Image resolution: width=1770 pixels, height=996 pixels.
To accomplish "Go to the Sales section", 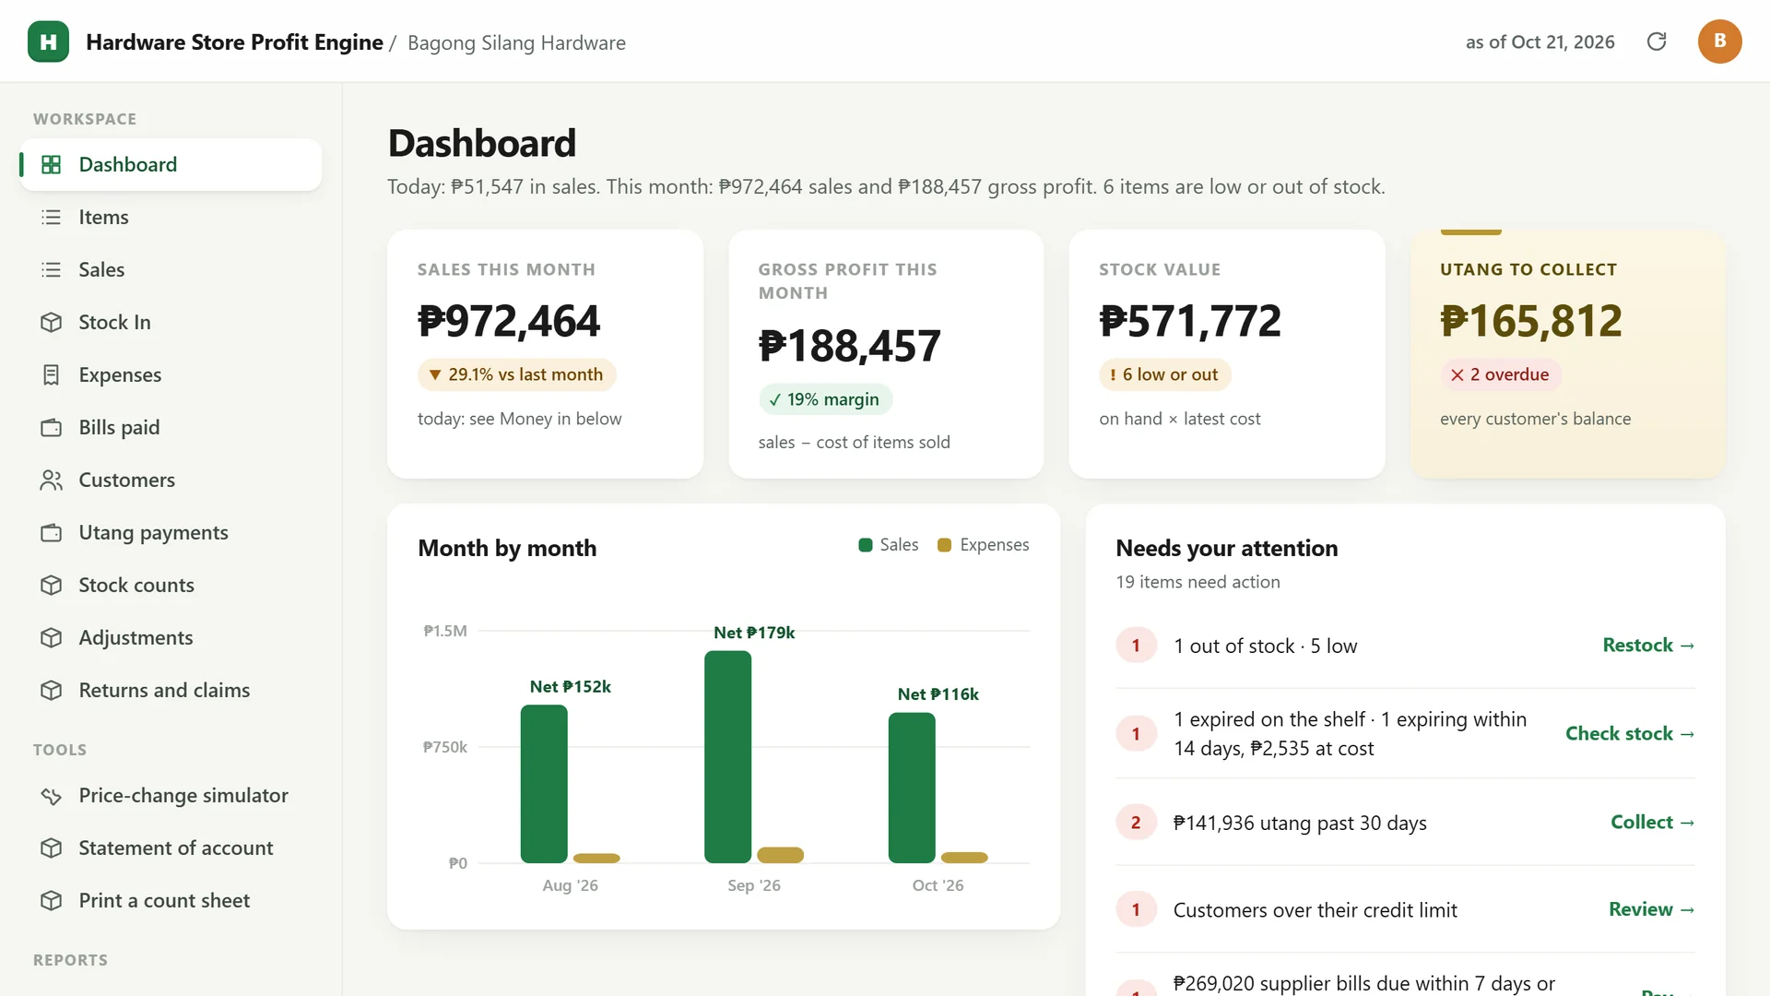I will (x=171, y=269).
